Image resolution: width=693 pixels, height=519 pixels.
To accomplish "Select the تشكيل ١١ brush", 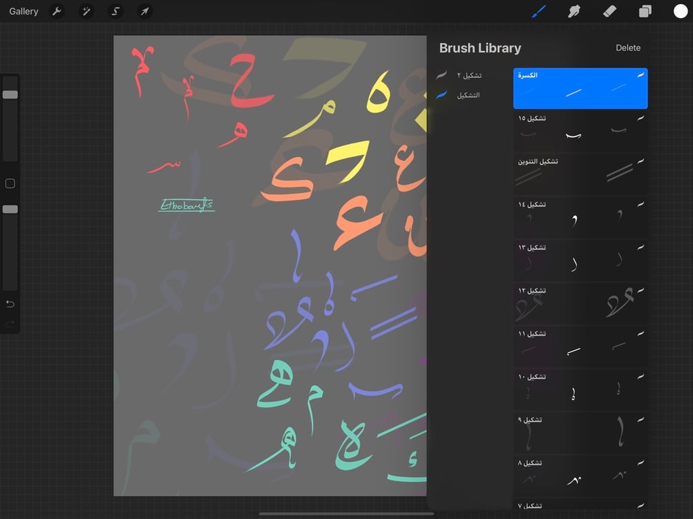I will click(x=581, y=347).
